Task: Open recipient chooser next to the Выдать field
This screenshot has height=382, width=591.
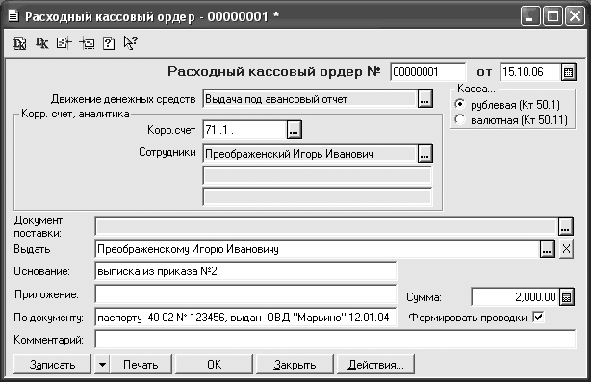Action: pyautogui.click(x=548, y=249)
